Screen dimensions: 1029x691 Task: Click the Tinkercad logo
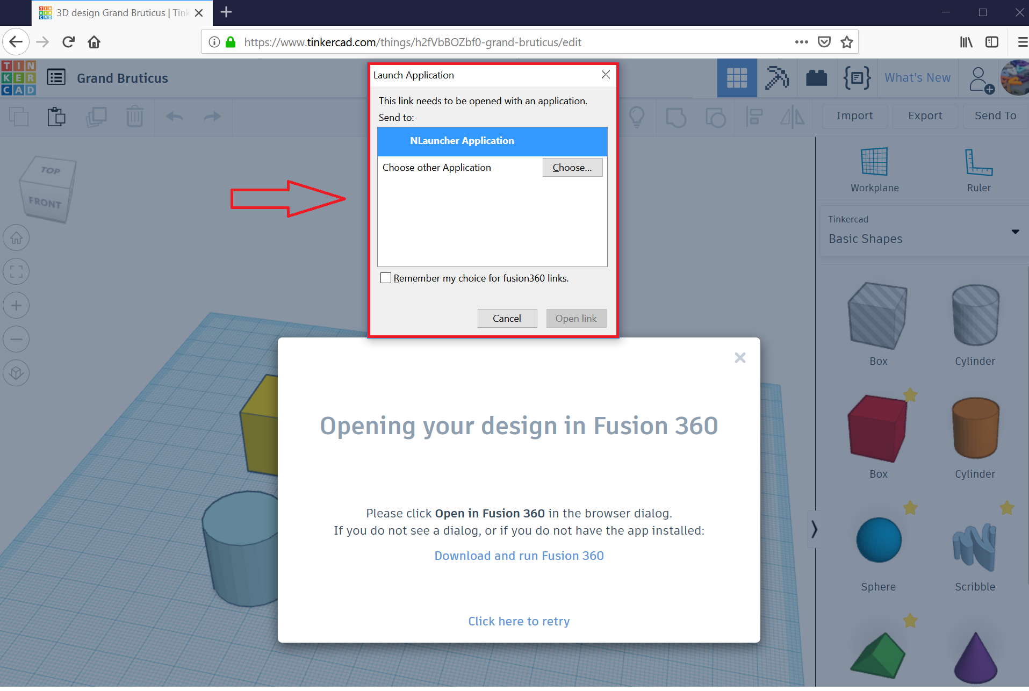[18, 77]
